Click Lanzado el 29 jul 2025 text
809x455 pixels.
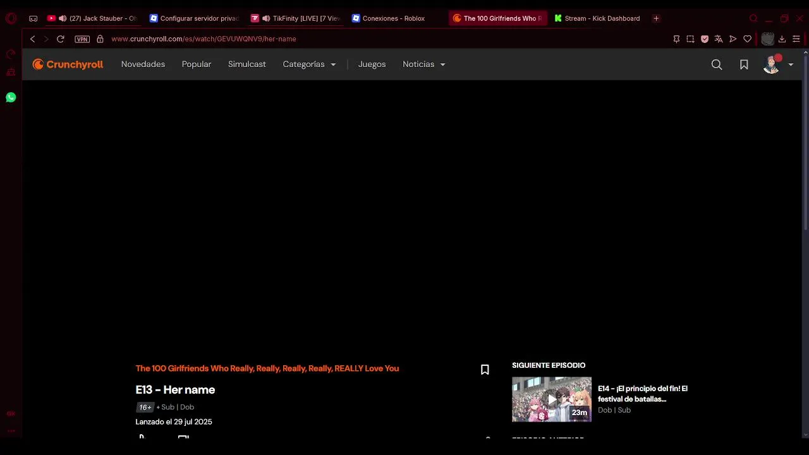point(174,422)
